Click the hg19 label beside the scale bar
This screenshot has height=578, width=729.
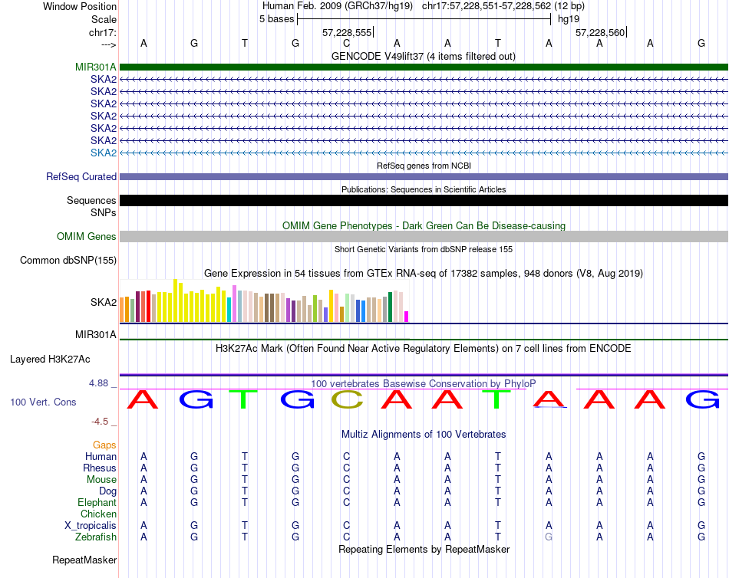click(x=569, y=19)
